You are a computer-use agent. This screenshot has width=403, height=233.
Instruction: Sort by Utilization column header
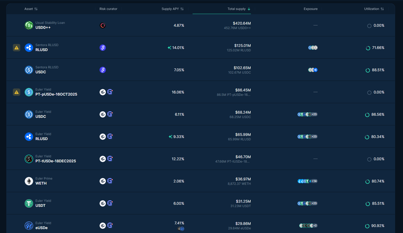point(374,9)
